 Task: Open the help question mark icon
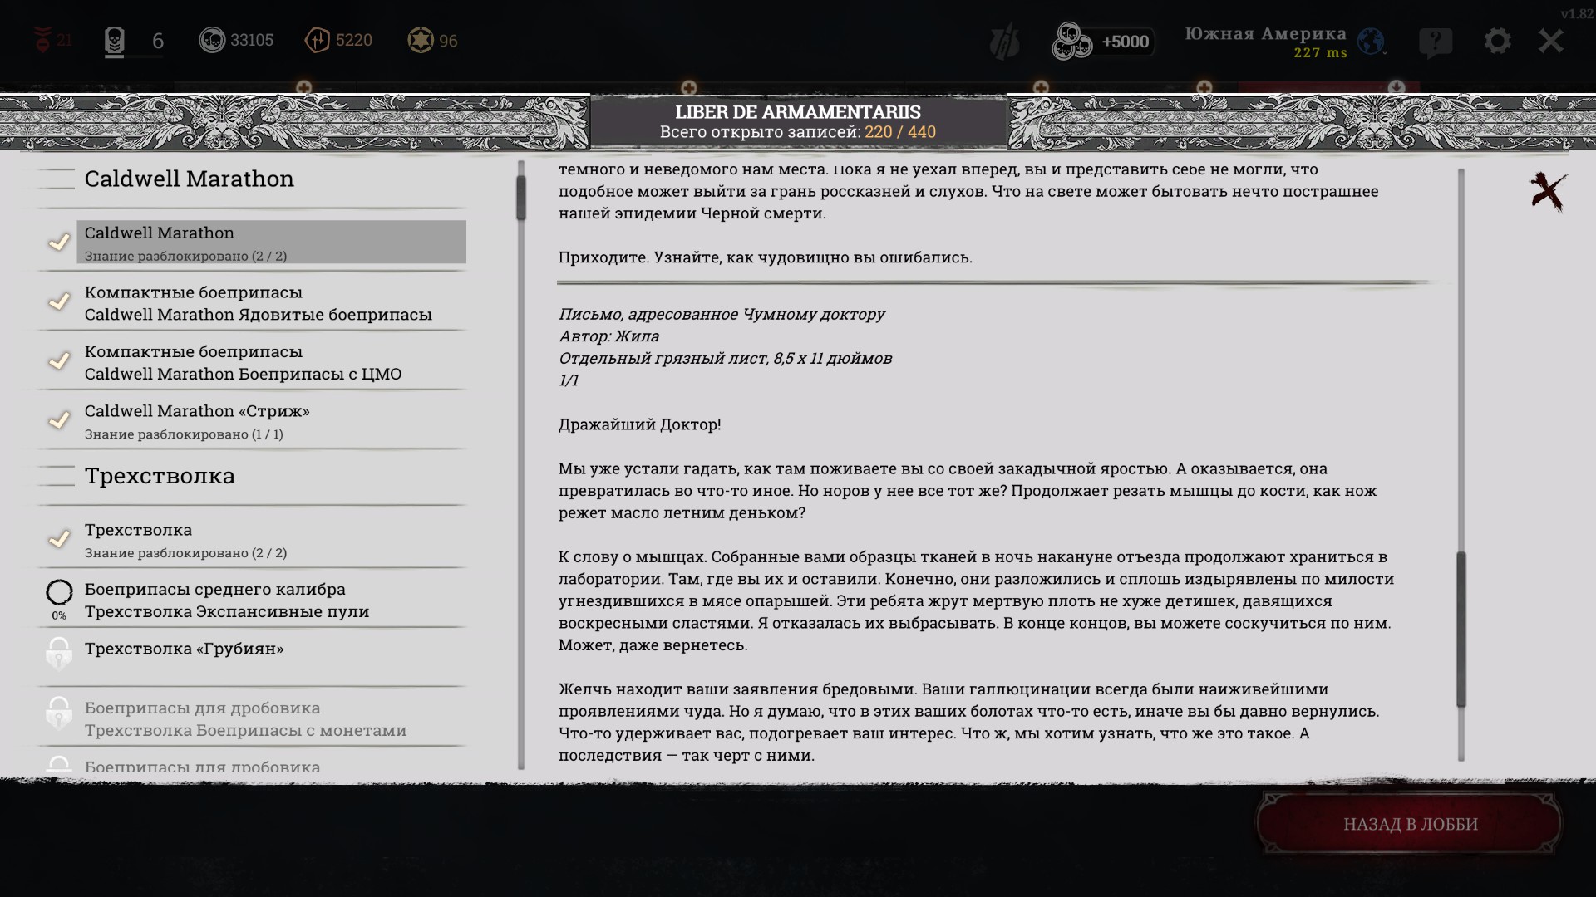(x=1436, y=41)
